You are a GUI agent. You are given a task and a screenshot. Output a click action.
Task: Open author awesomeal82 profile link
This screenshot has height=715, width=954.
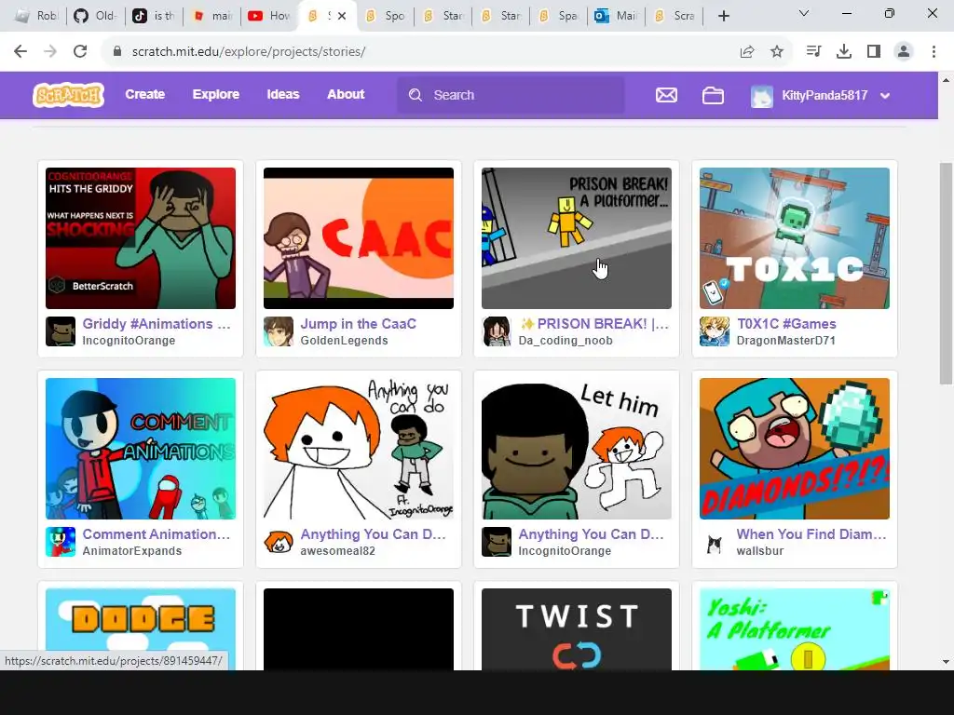pos(337,551)
